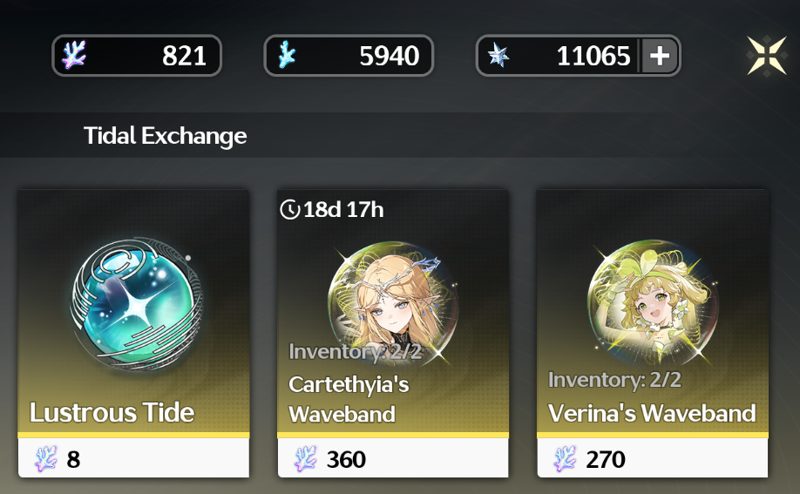The image size is (800, 494).
Task: Click the Astrite star currency icon
Action: point(498,55)
